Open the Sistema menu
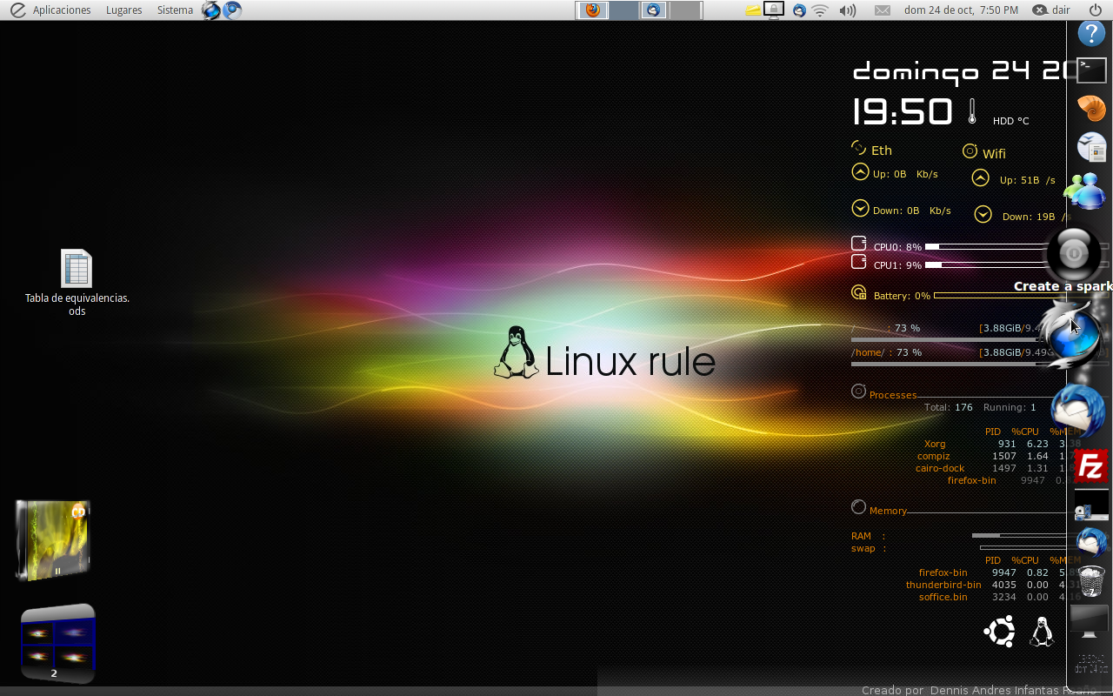This screenshot has height=696, width=1113. 174,10
